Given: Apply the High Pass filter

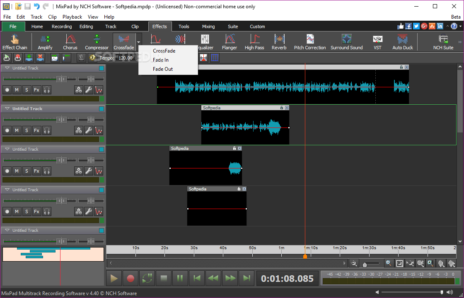Looking at the screenshot, I should click(254, 42).
